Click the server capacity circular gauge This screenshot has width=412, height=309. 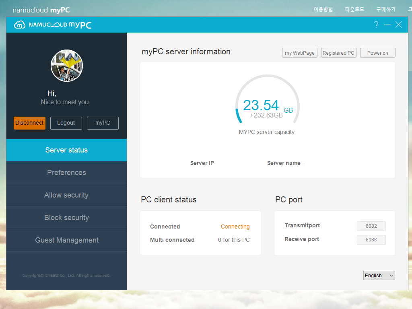[268, 99]
